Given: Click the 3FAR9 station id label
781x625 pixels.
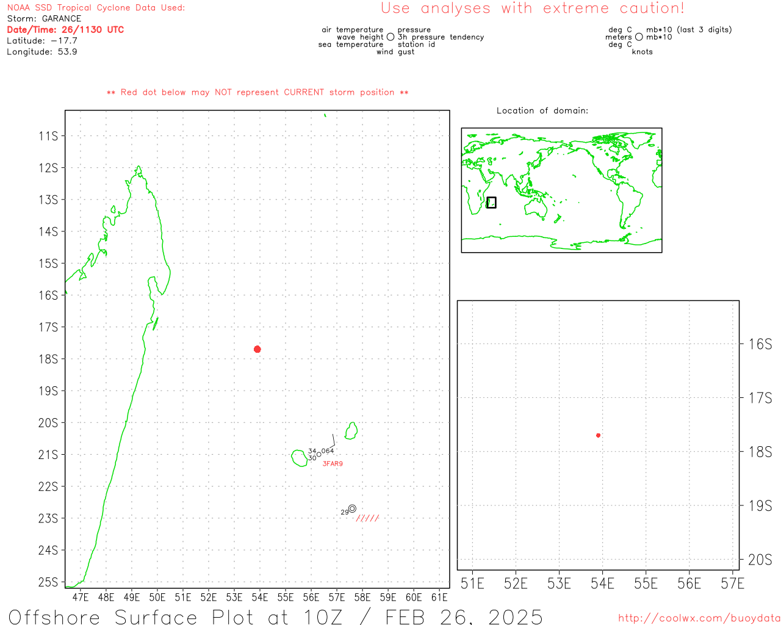Looking at the screenshot, I should click(x=333, y=464).
